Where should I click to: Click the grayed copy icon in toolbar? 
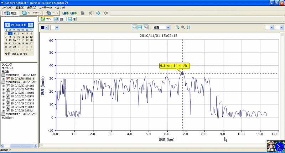(x=83, y=13)
